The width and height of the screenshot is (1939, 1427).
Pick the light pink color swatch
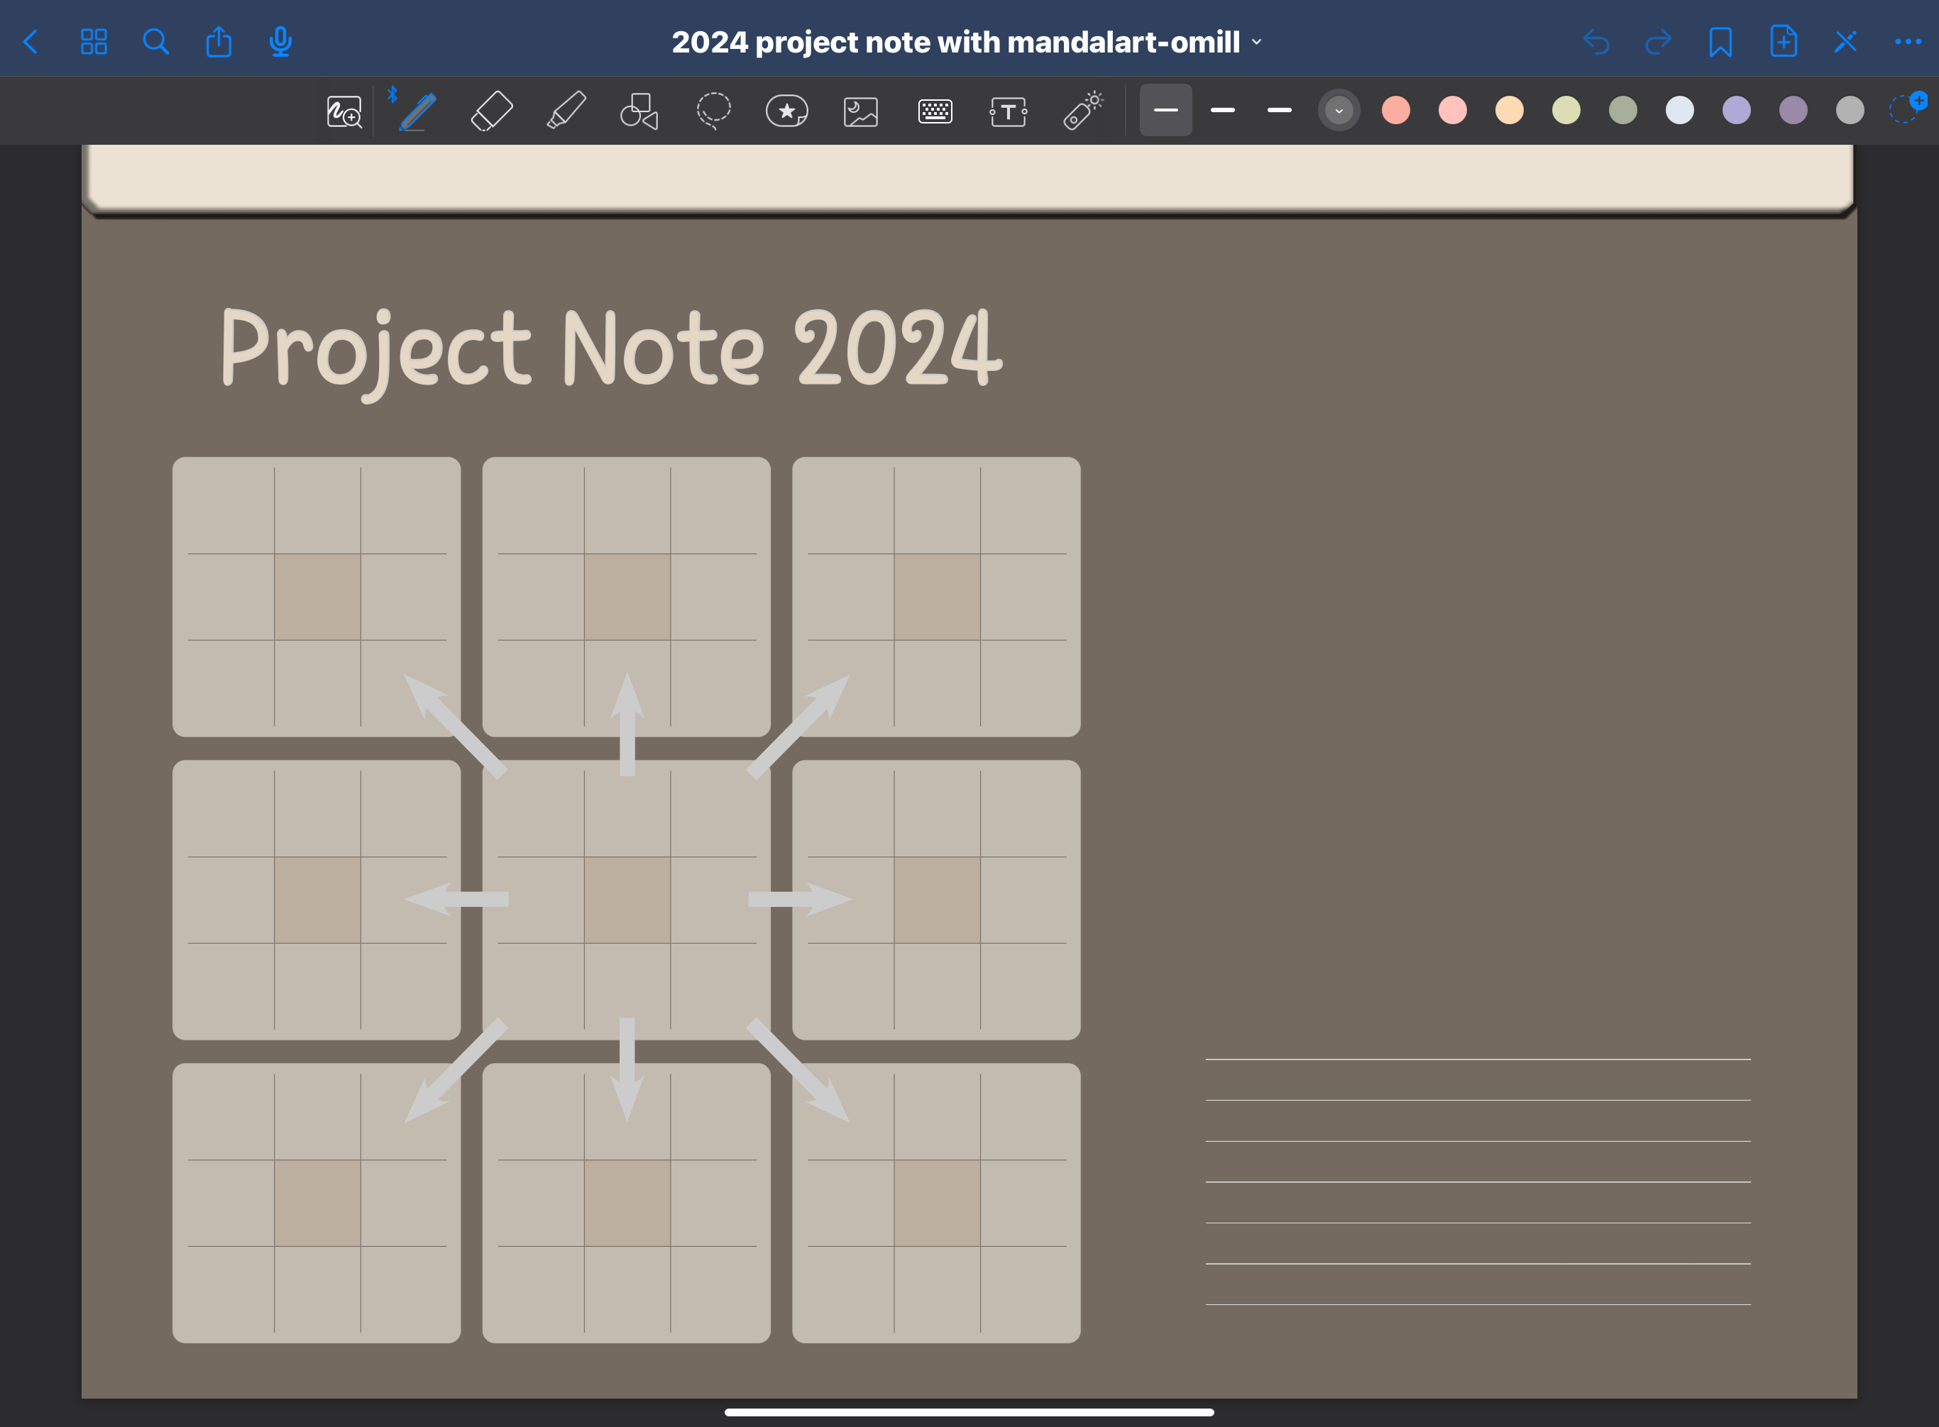coord(1453,110)
